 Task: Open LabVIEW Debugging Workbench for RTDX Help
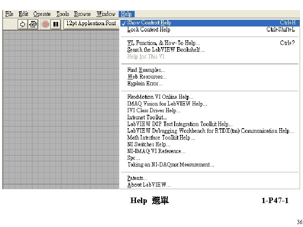pyautogui.click(x=210, y=131)
